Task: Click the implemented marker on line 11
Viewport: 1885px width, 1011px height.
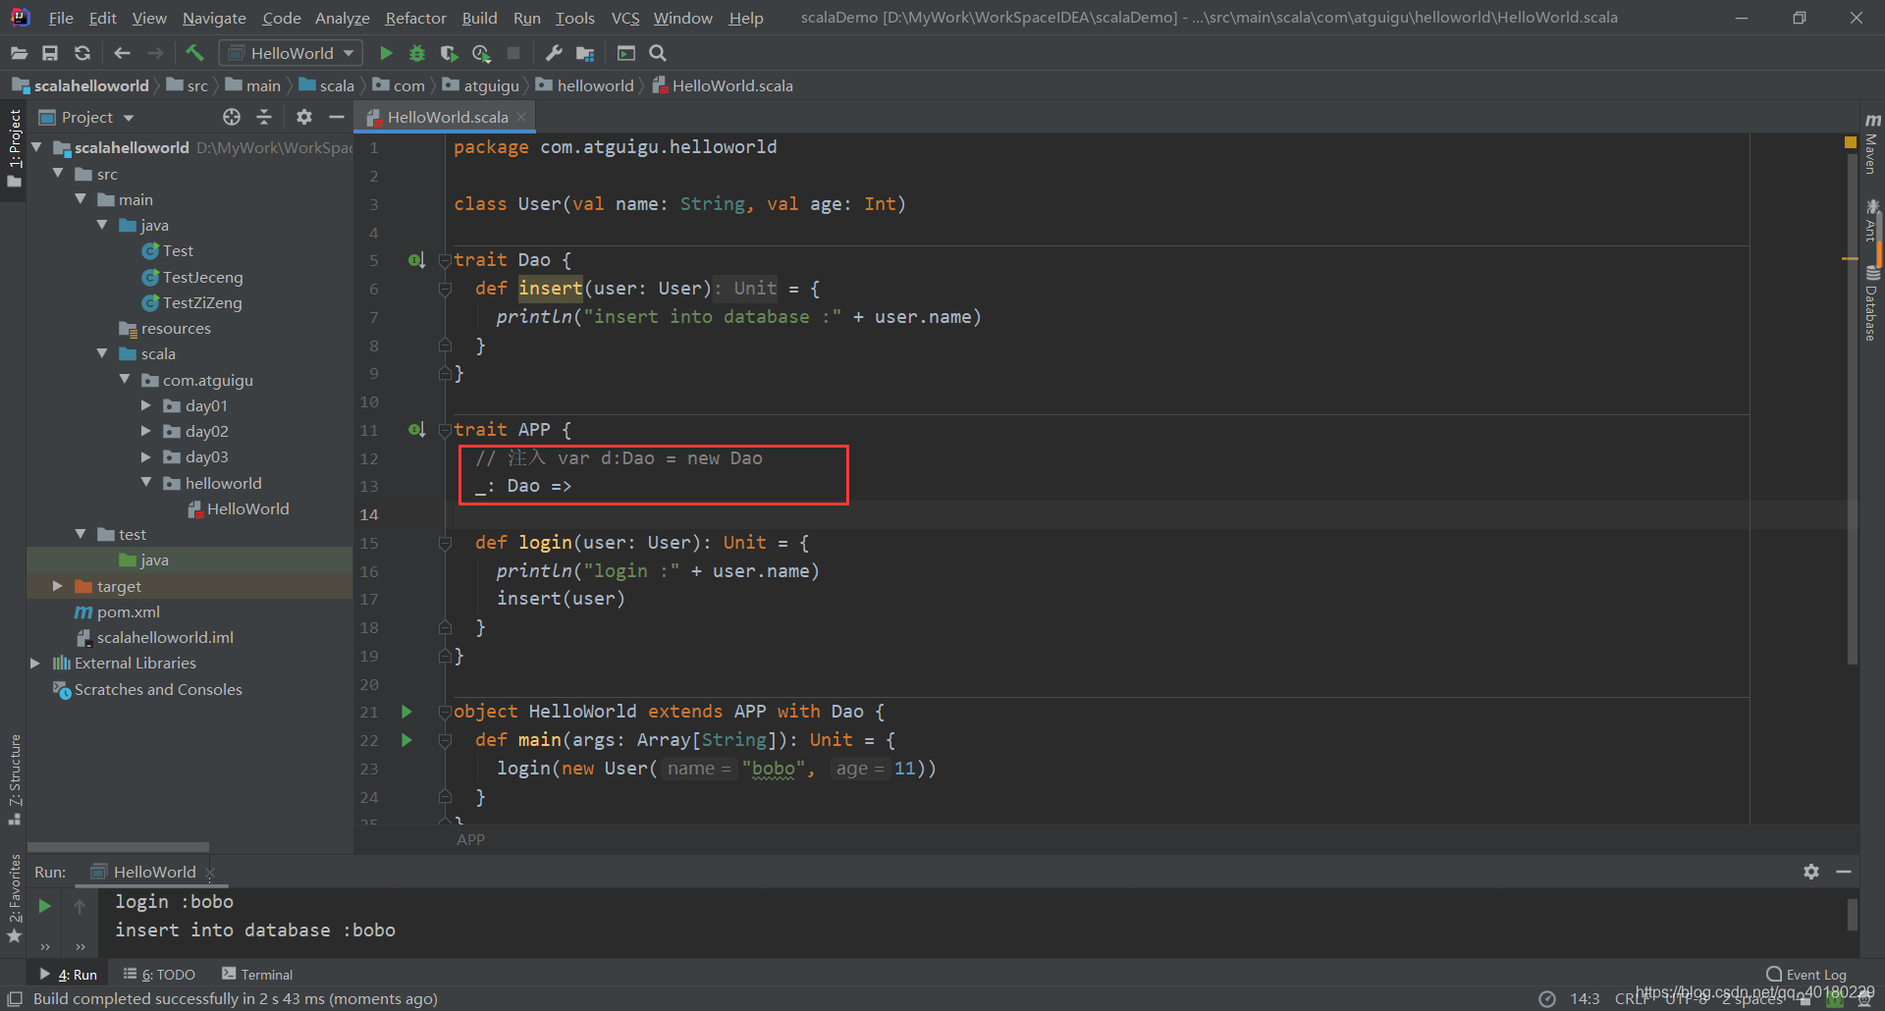Action: 416,430
